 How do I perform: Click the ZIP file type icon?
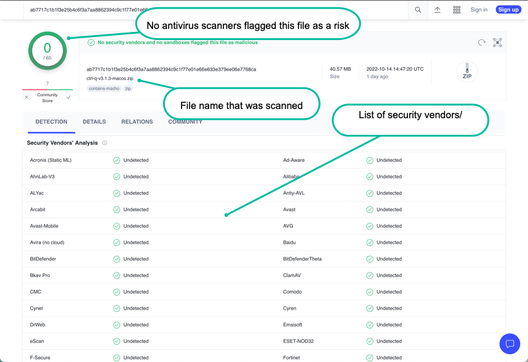pos(467,71)
